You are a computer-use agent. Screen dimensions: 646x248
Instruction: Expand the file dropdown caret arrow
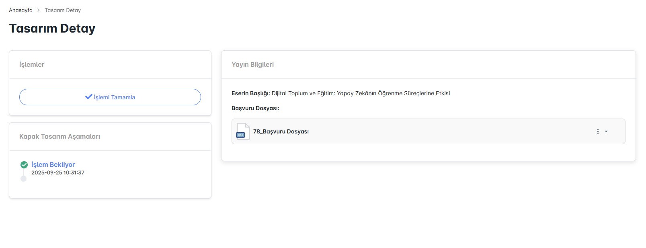606,131
